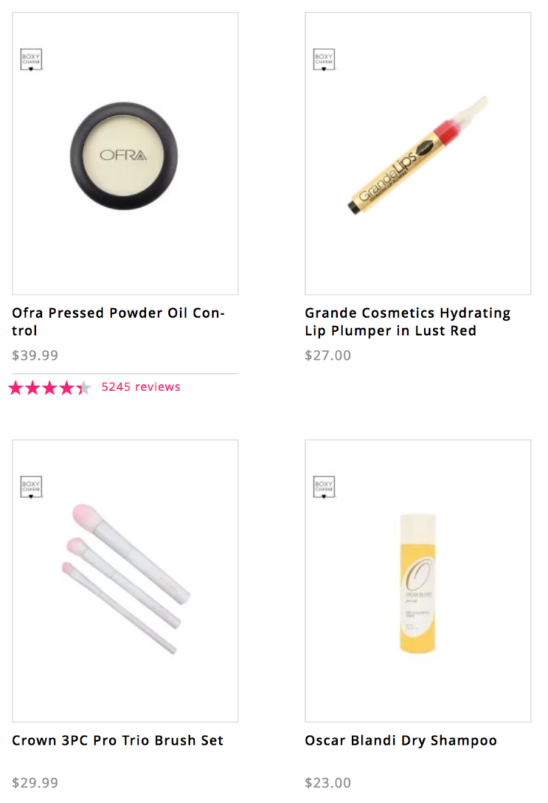
Task: Click the $39.99 price of Ofra powder
Action: 35,355
